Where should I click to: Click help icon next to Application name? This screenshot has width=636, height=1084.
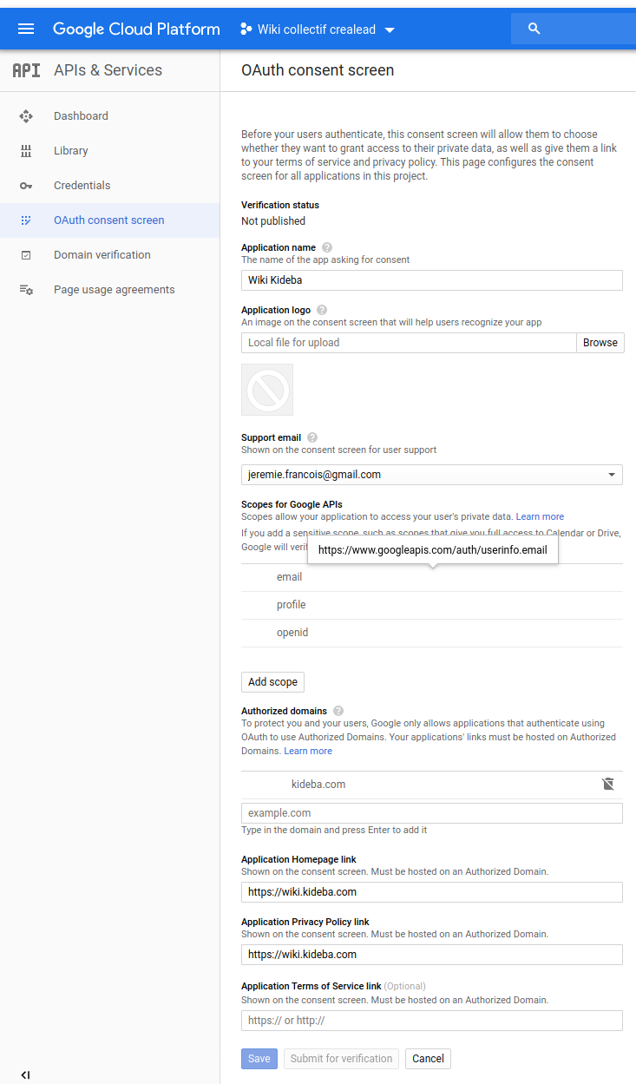[327, 247]
